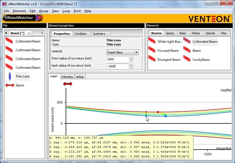Close the New2 document tab
The height and width of the screenshot is (163, 235).
29,33
